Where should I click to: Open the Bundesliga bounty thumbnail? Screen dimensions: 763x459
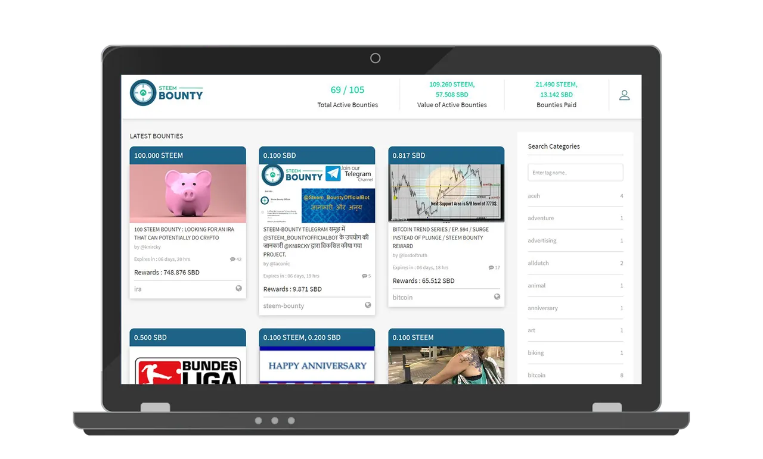pyautogui.click(x=188, y=365)
